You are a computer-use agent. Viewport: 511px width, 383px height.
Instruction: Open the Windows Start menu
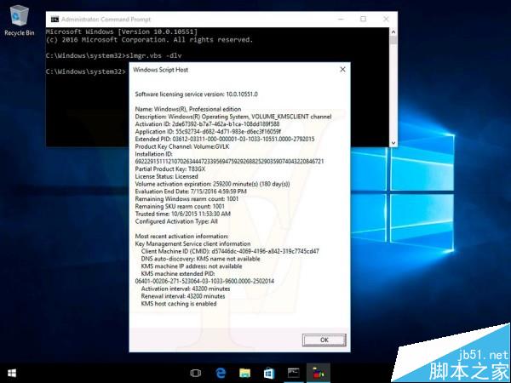pos(12,373)
